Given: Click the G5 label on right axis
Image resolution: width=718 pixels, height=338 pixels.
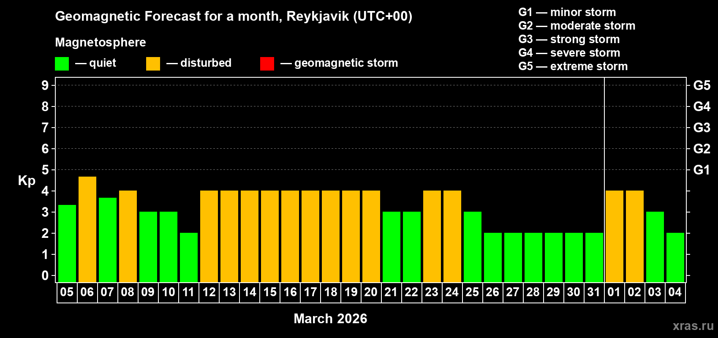Looking at the screenshot, I should pos(702,85).
